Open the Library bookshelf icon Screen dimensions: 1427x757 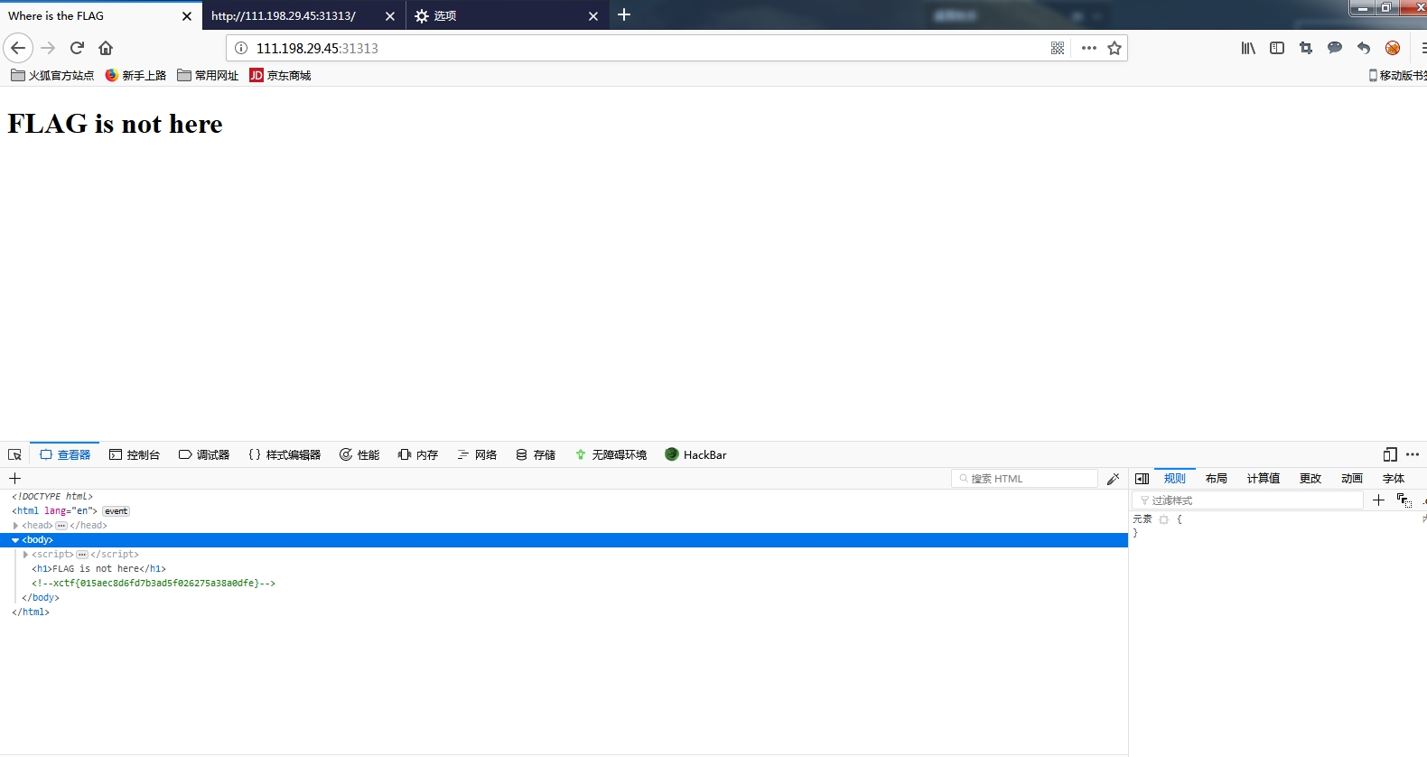(1248, 48)
